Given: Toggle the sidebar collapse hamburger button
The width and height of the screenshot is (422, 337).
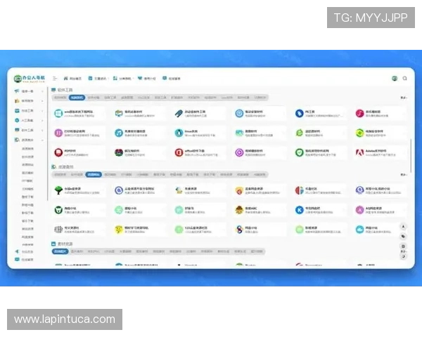Looking at the screenshot, I should tap(55, 79).
